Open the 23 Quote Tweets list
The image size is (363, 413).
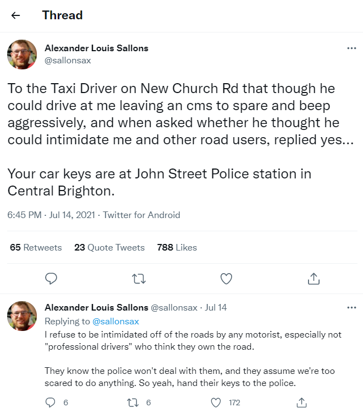point(109,247)
